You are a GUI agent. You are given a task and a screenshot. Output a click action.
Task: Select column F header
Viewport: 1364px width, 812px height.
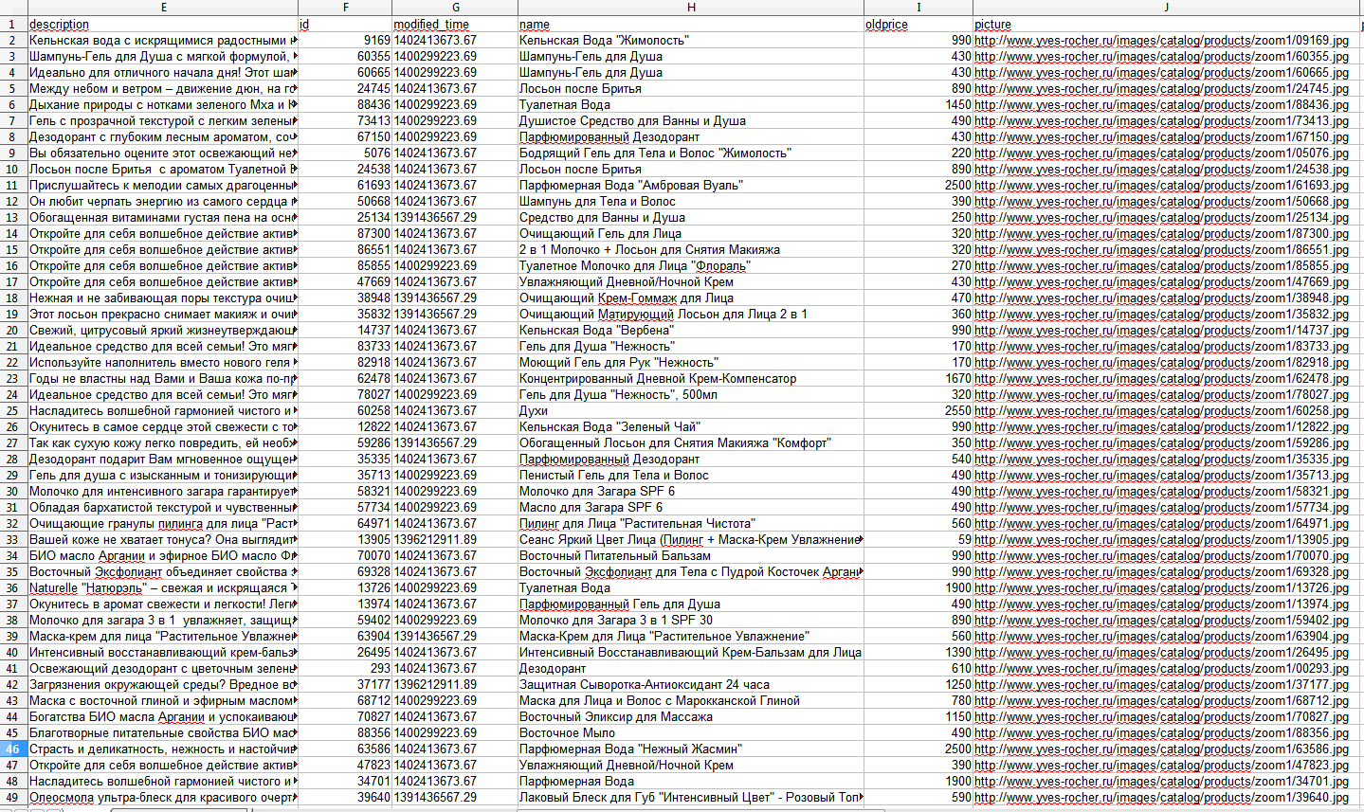click(345, 8)
